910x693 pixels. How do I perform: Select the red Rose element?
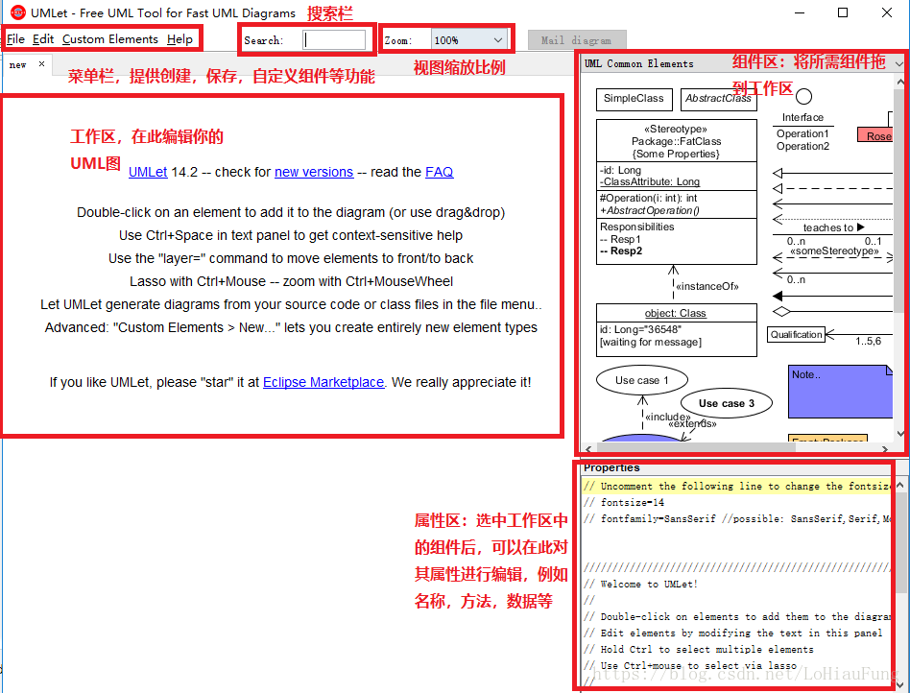[875, 135]
